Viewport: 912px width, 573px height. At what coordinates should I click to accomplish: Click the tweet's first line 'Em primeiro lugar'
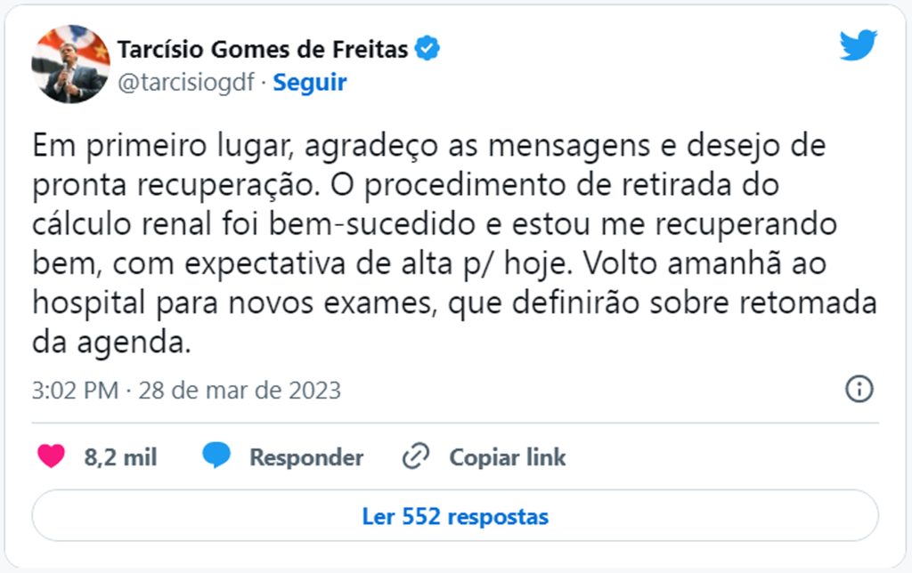[x=160, y=145]
